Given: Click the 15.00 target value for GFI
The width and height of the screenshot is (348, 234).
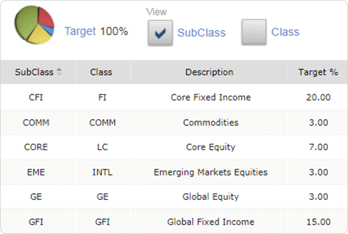Looking at the screenshot, I should [318, 221].
